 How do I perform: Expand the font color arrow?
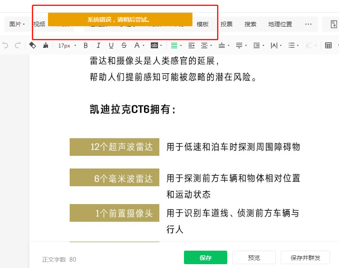pos(143,45)
